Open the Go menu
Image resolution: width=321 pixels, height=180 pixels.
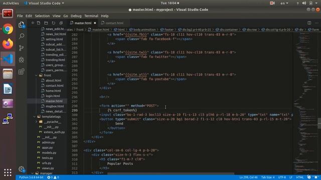66,16
